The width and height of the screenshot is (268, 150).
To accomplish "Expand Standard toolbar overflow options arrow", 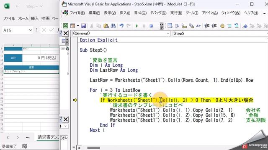I will point(161,26).
